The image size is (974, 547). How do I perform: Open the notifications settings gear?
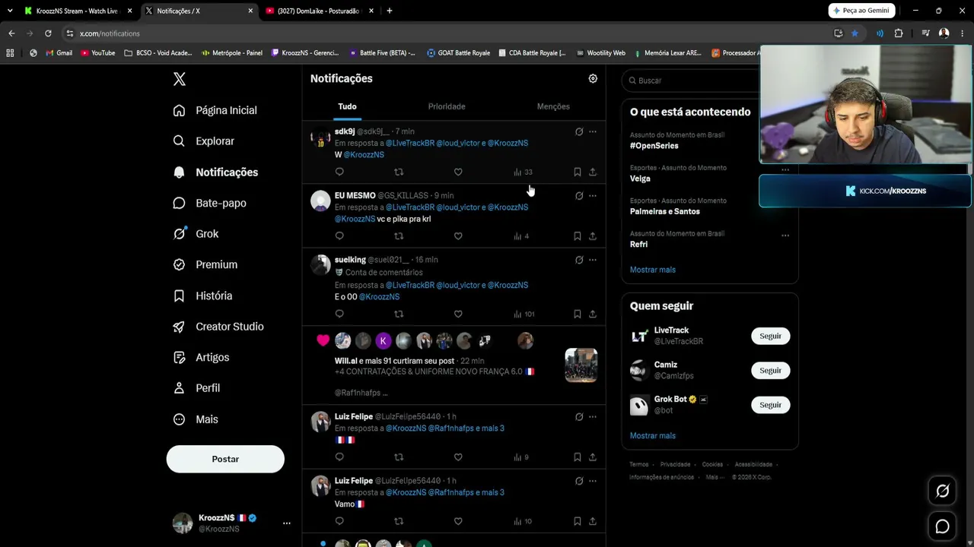click(593, 78)
